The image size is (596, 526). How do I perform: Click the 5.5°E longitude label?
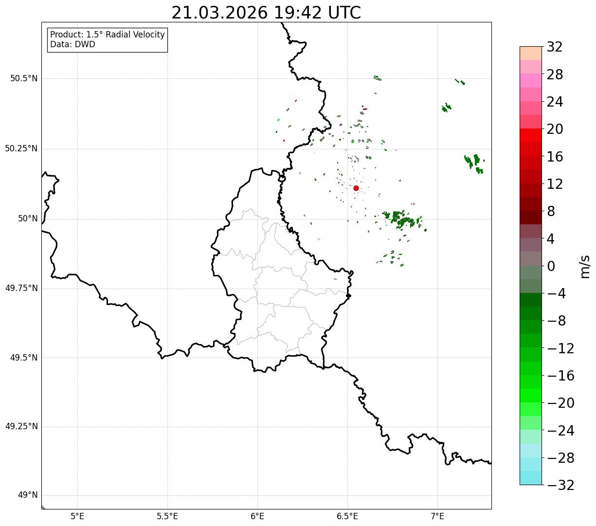(x=167, y=516)
